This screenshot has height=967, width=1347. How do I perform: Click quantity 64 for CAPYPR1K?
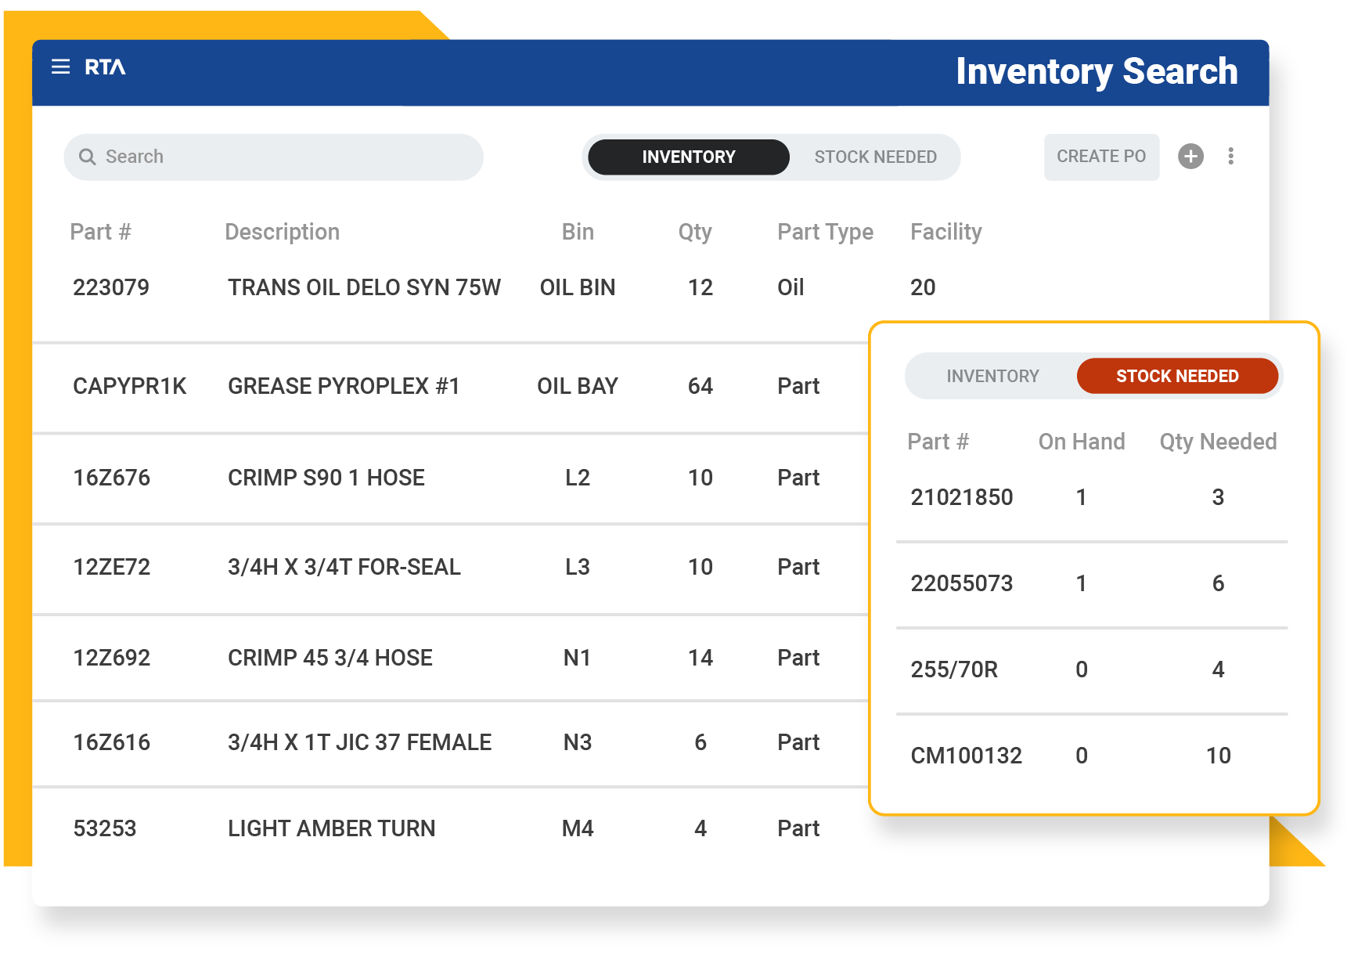coord(701,386)
